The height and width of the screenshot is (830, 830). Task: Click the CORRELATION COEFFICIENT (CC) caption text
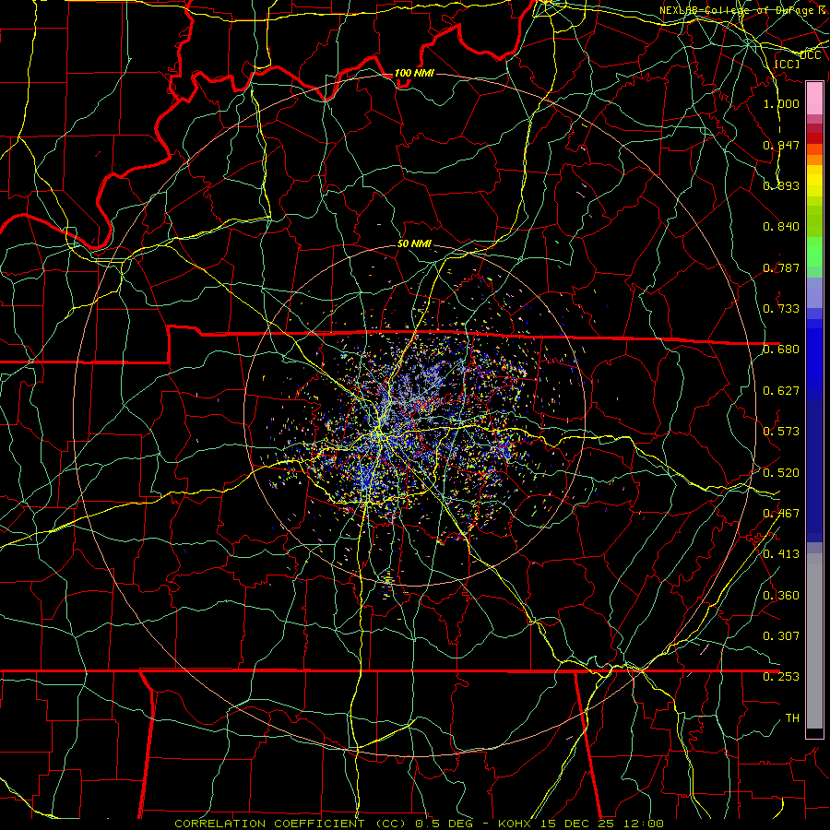290,824
